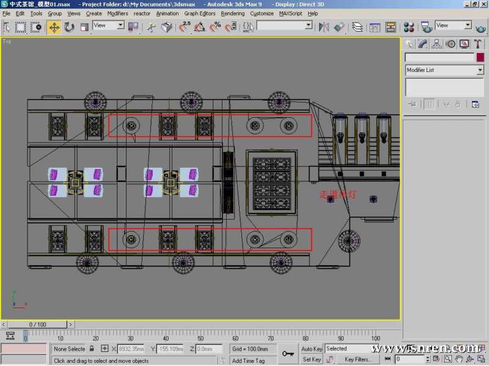Enable the Auto Key button

pyautogui.click(x=311, y=349)
